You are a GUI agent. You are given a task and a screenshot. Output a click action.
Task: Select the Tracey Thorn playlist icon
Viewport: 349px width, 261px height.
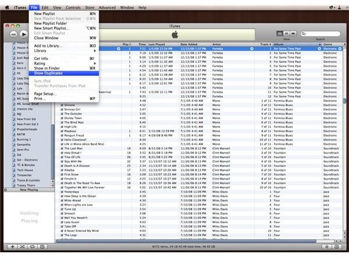(x=14, y=185)
